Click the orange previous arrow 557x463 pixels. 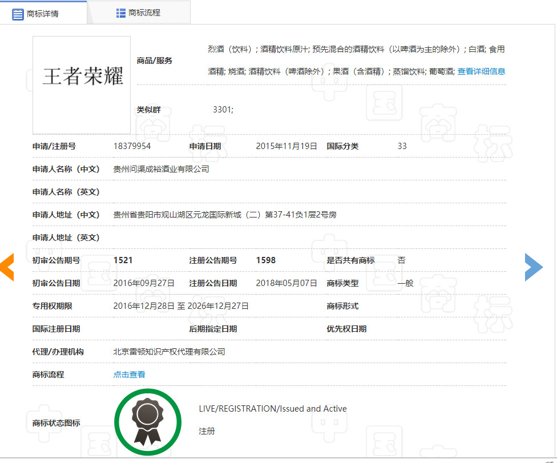coord(7,267)
